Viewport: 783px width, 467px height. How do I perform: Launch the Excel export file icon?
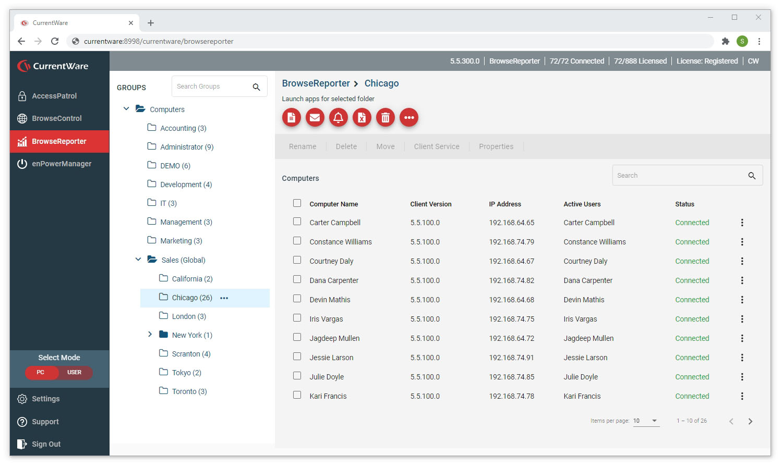tap(362, 117)
